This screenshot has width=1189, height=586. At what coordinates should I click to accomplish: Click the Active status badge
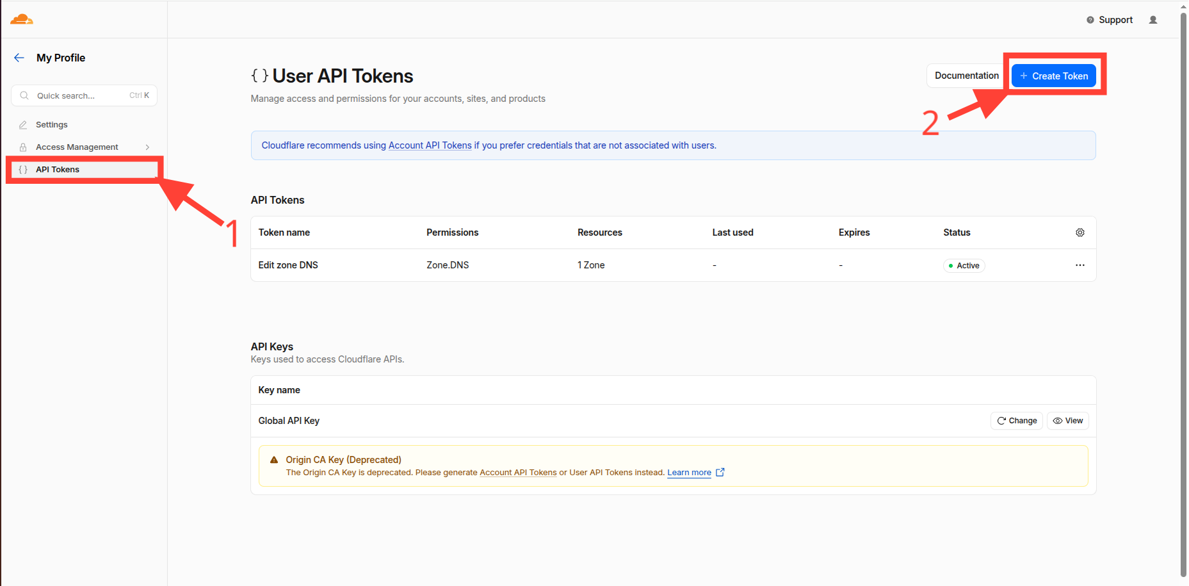click(964, 266)
